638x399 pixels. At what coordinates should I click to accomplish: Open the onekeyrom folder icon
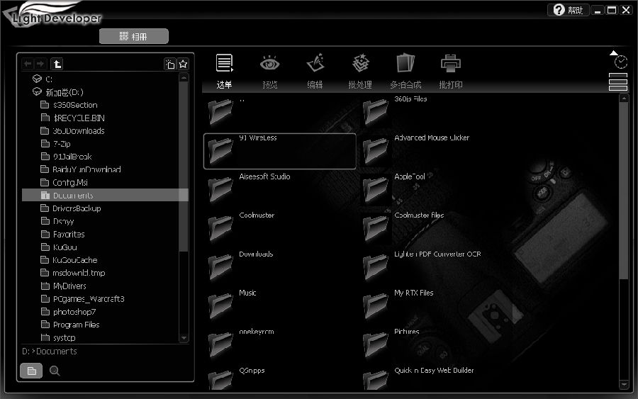(220, 344)
